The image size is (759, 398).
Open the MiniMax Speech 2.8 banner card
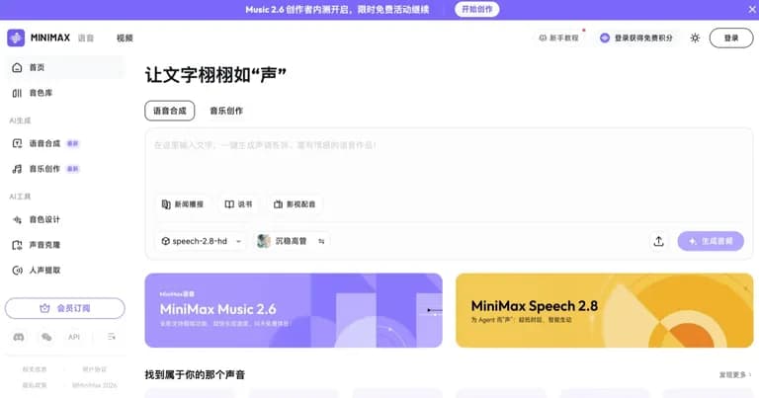[604, 310]
